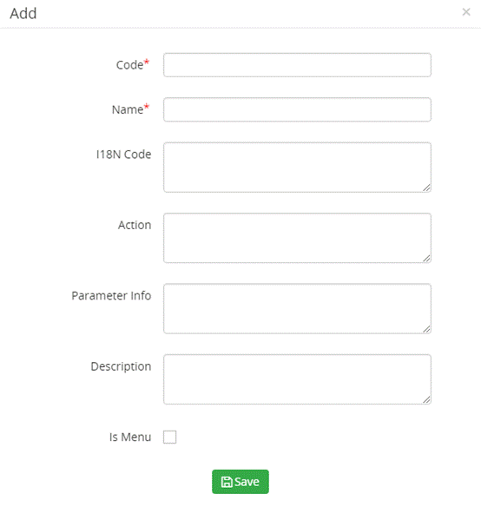Click the green Save button
The width and height of the screenshot is (481, 507).
click(x=240, y=482)
